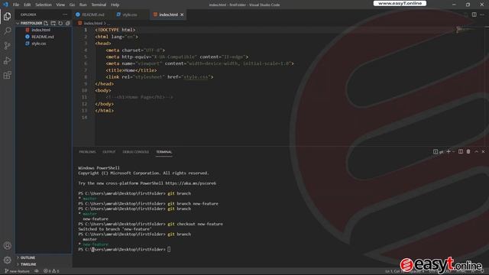Click the editor minimap
The width and height of the screenshot is (489, 275).
[x=463, y=30]
